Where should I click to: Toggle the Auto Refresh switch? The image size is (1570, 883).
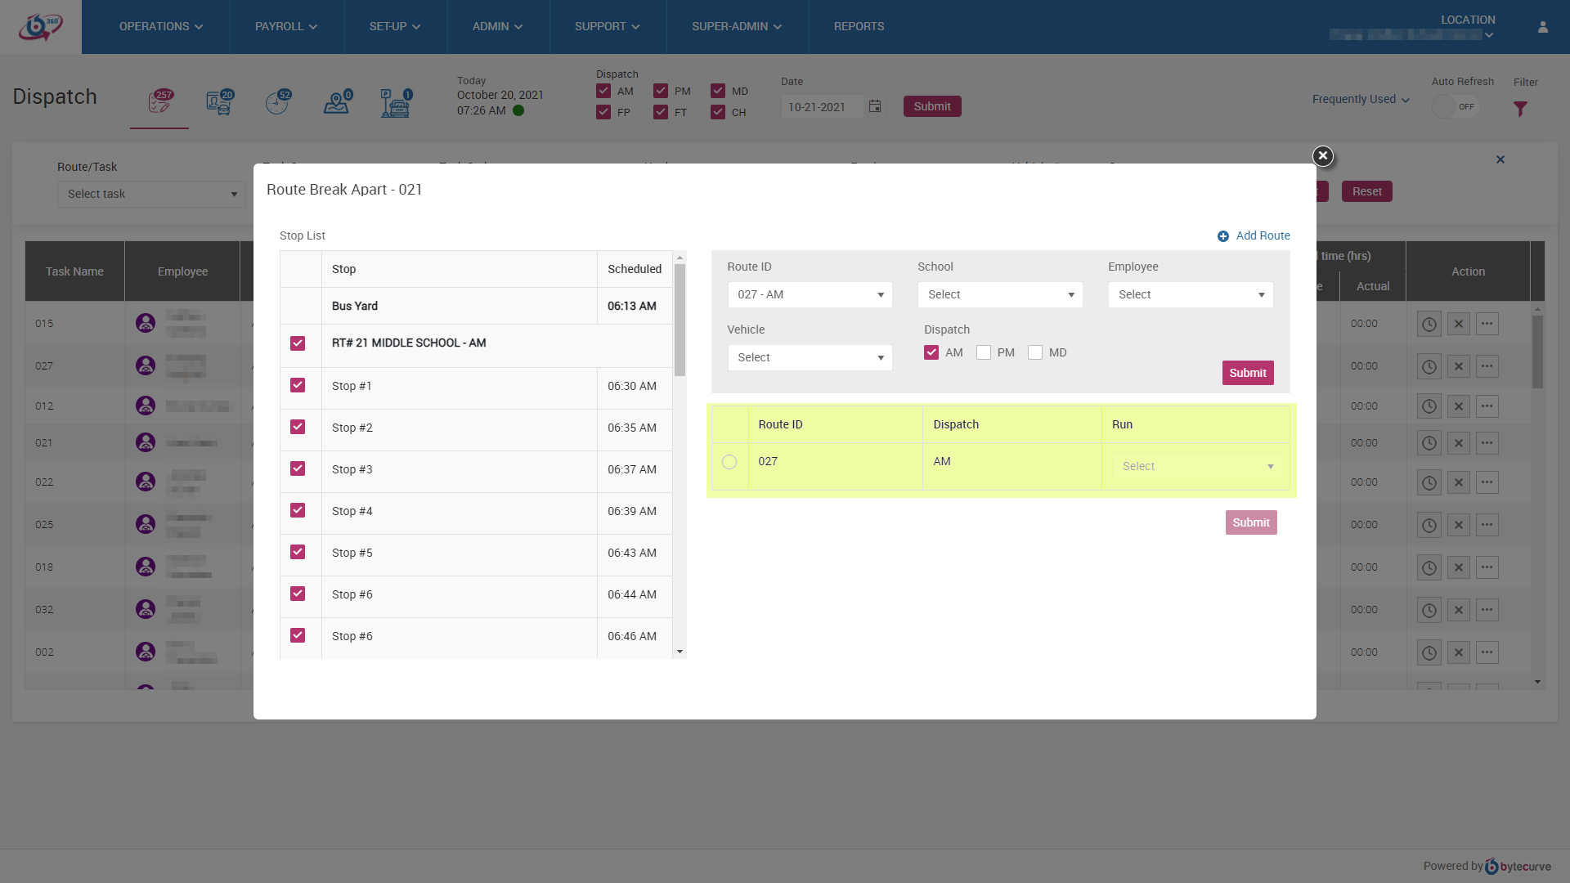pyautogui.click(x=1456, y=107)
